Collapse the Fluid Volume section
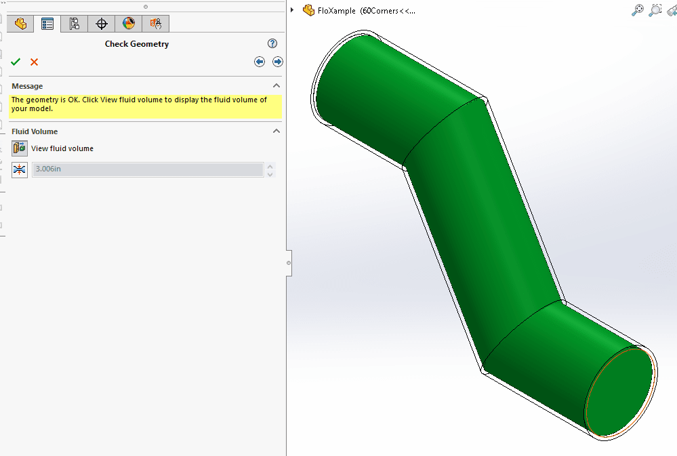This screenshot has width=677, height=456. click(276, 131)
